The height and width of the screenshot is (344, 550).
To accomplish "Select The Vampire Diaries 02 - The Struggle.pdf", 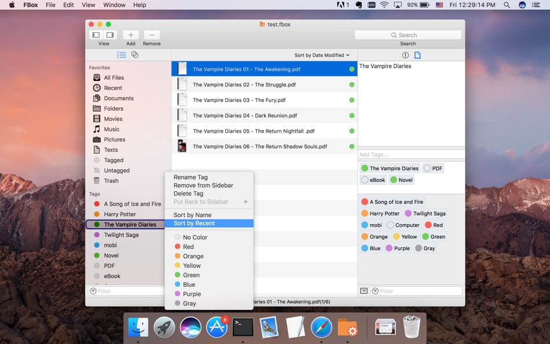I will (264, 85).
